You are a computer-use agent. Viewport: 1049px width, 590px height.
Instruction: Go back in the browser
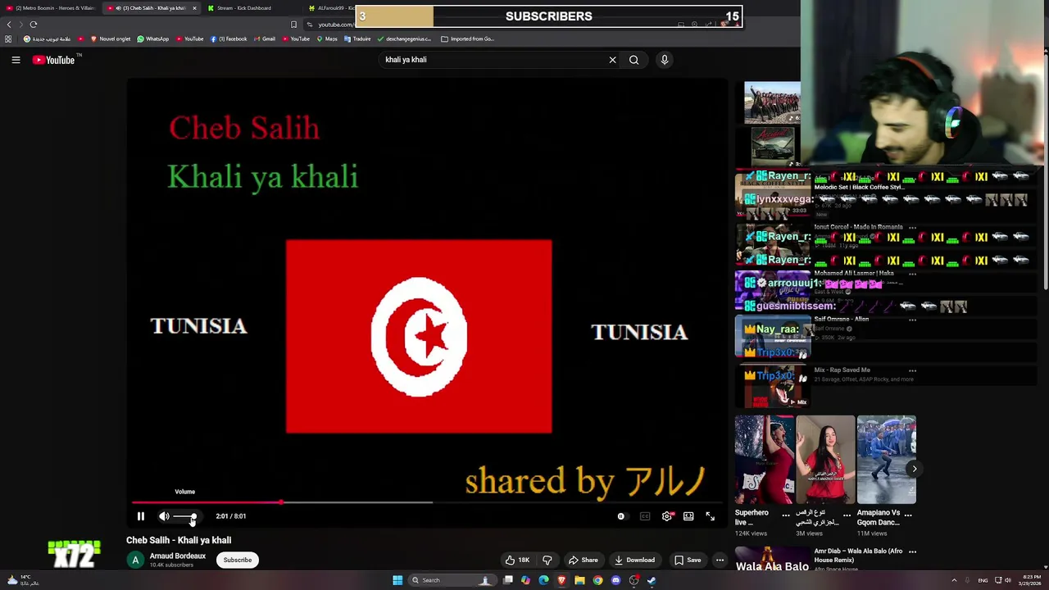coord(9,25)
